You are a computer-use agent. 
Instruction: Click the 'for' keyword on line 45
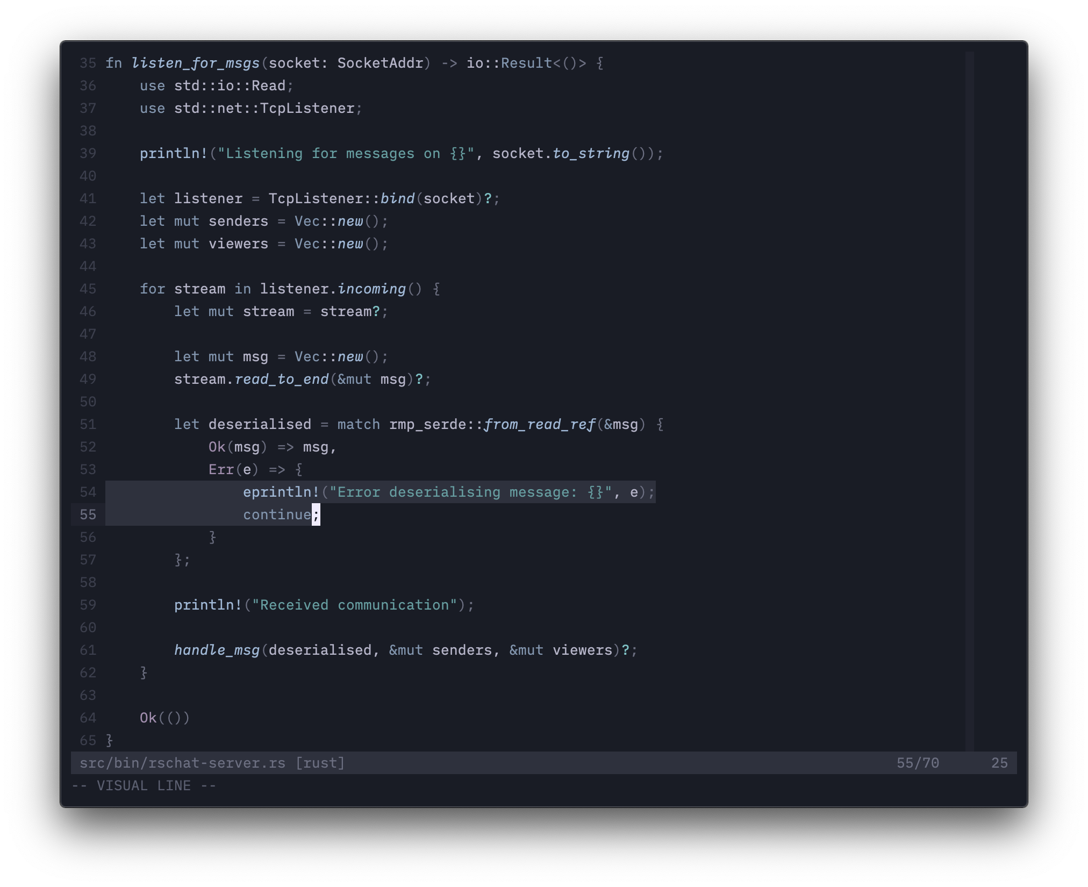pyautogui.click(x=152, y=289)
